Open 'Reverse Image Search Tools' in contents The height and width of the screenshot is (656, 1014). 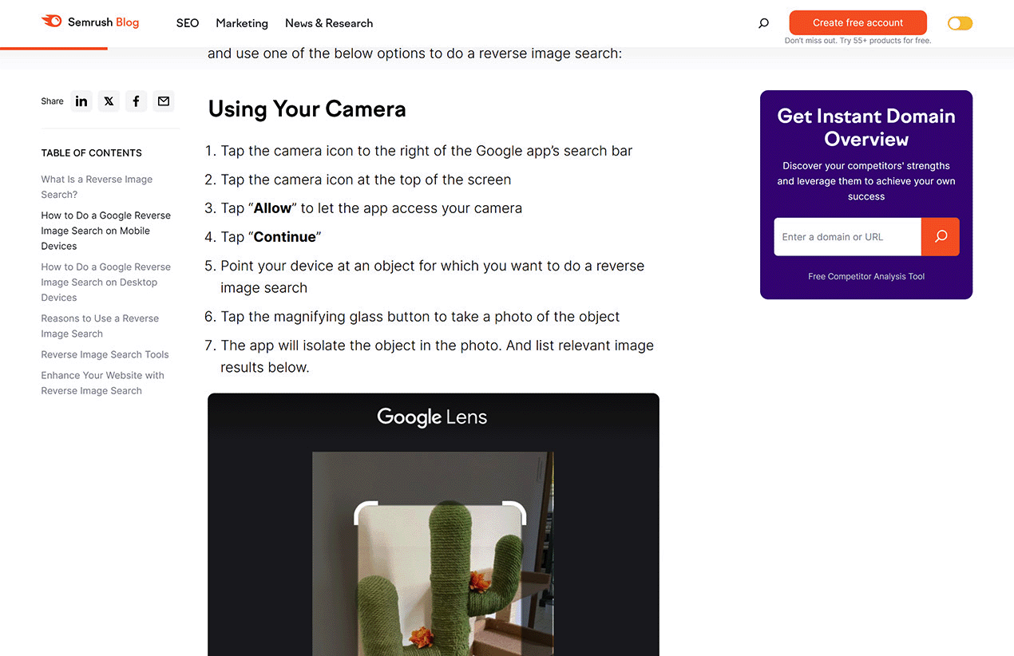[x=105, y=354]
